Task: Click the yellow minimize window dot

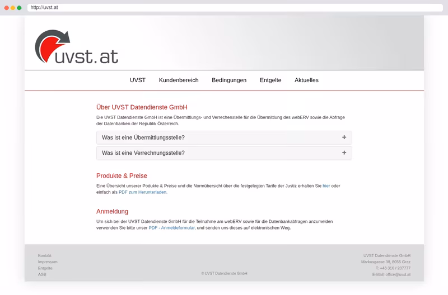Action: pos(13,8)
